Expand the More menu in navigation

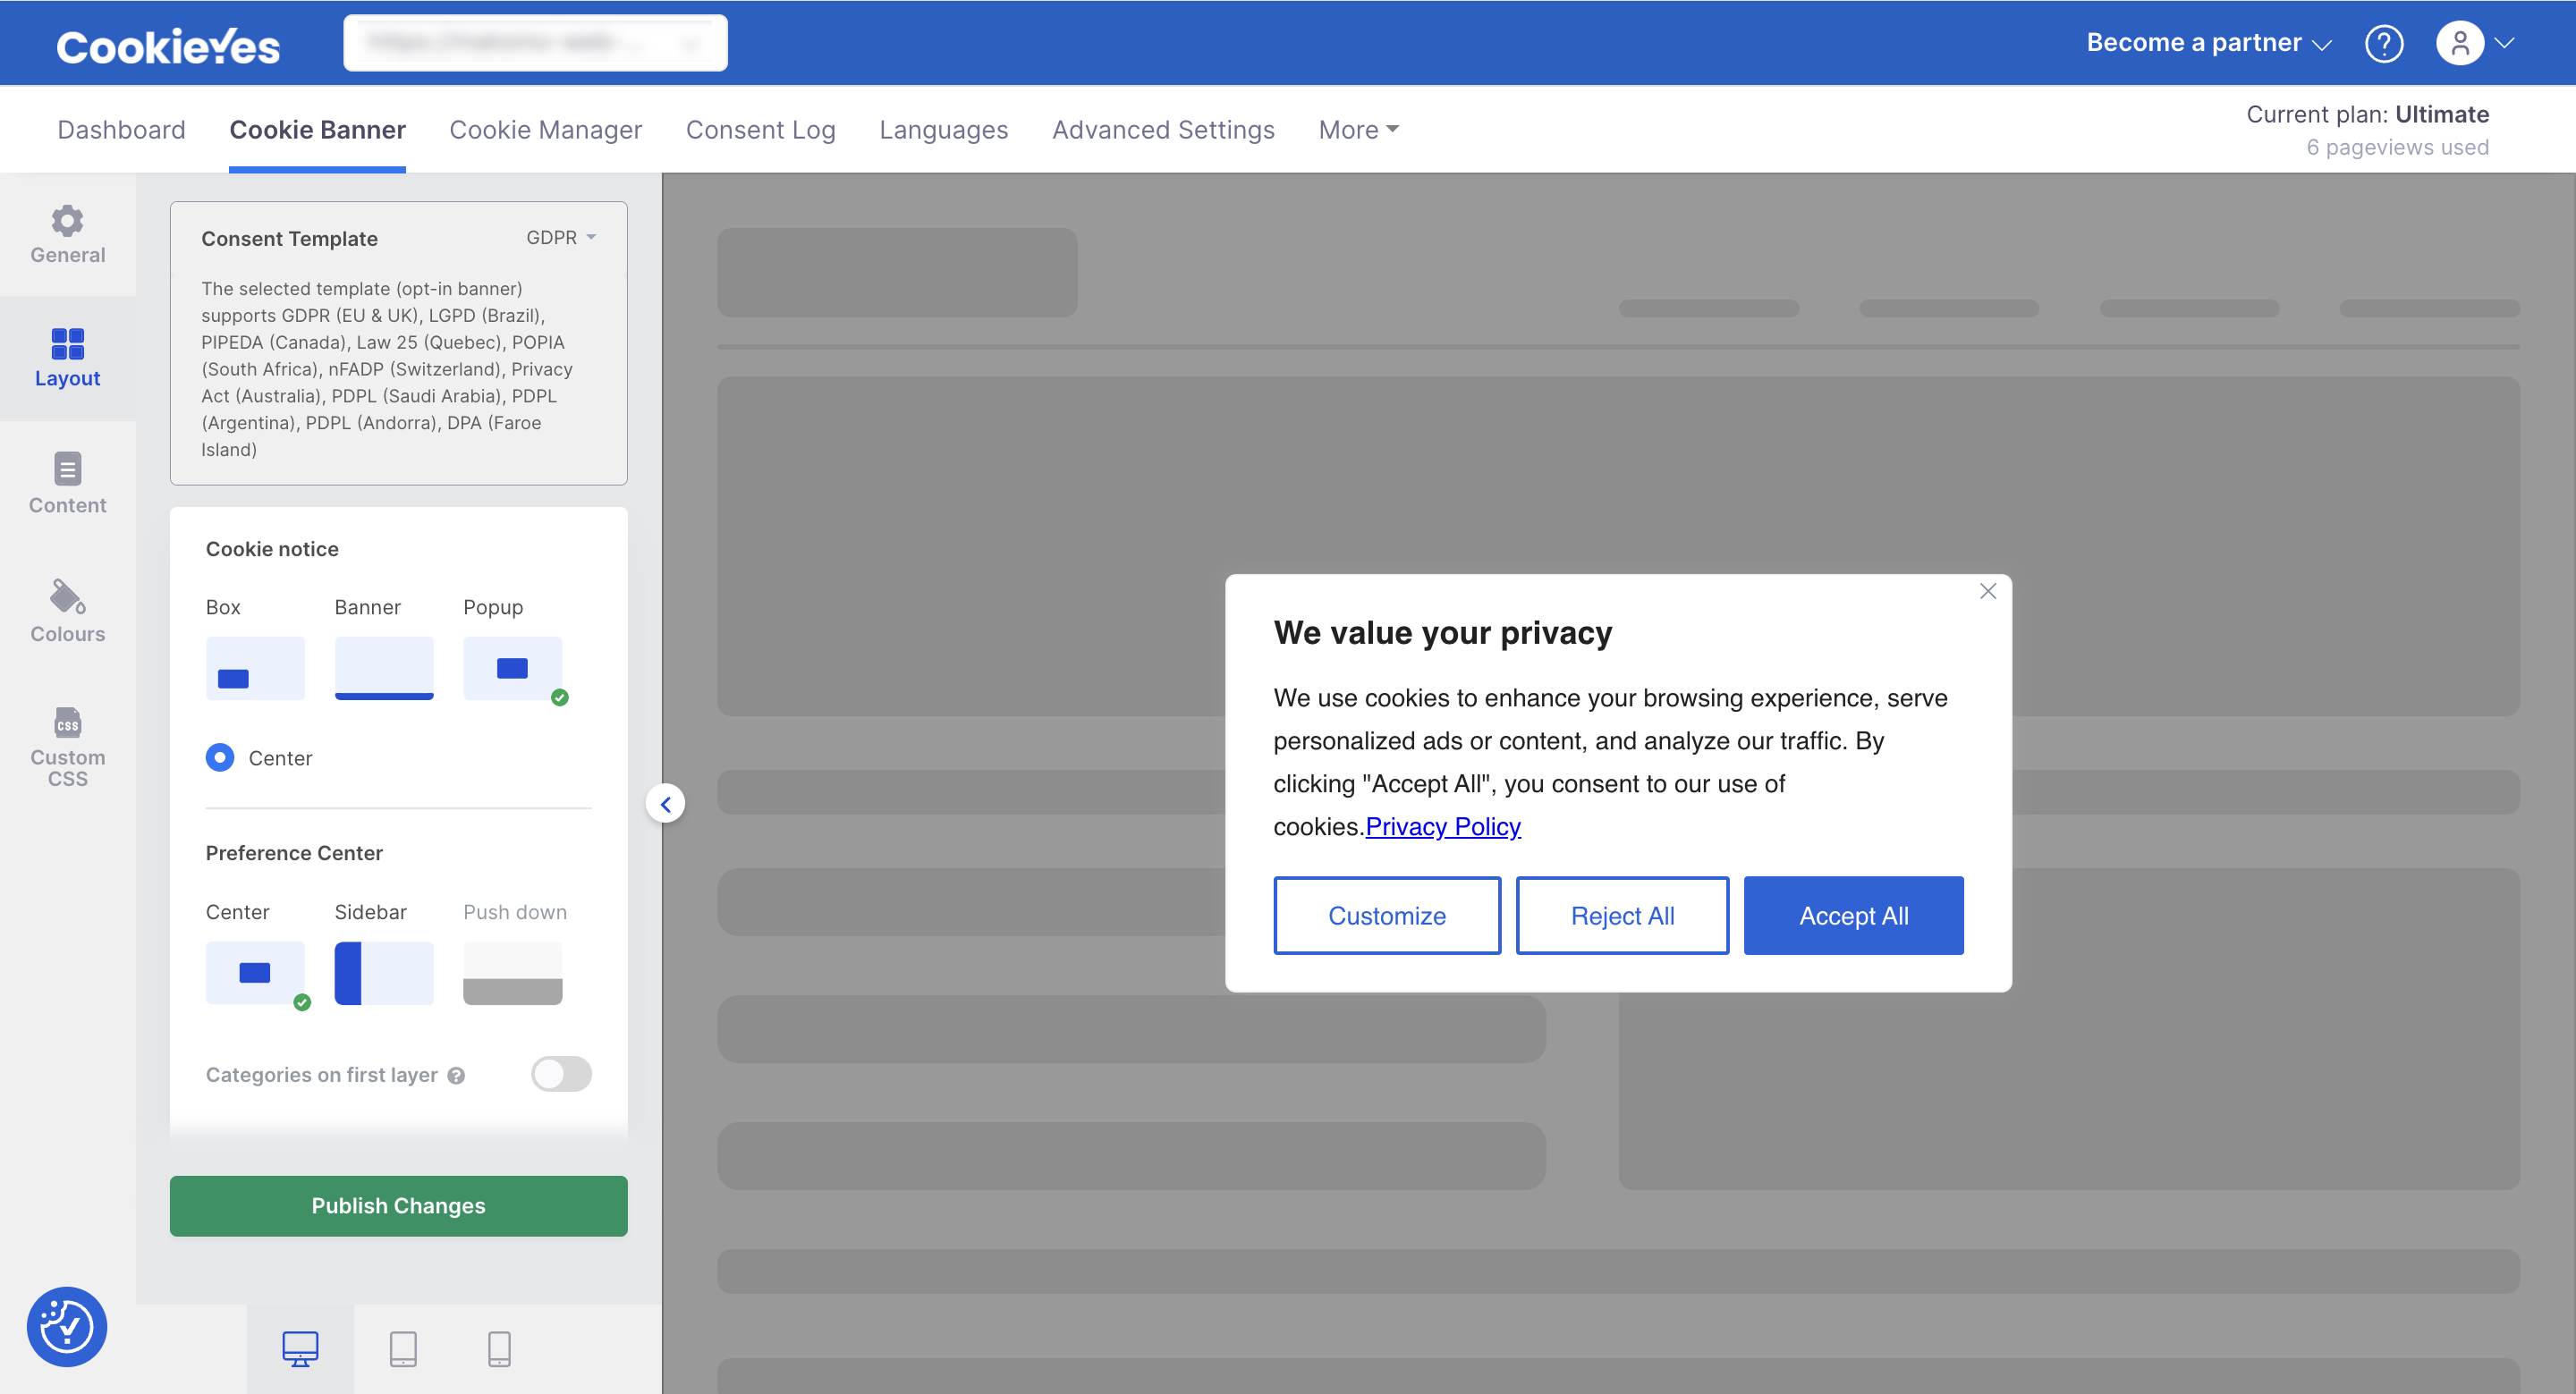click(x=1358, y=130)
